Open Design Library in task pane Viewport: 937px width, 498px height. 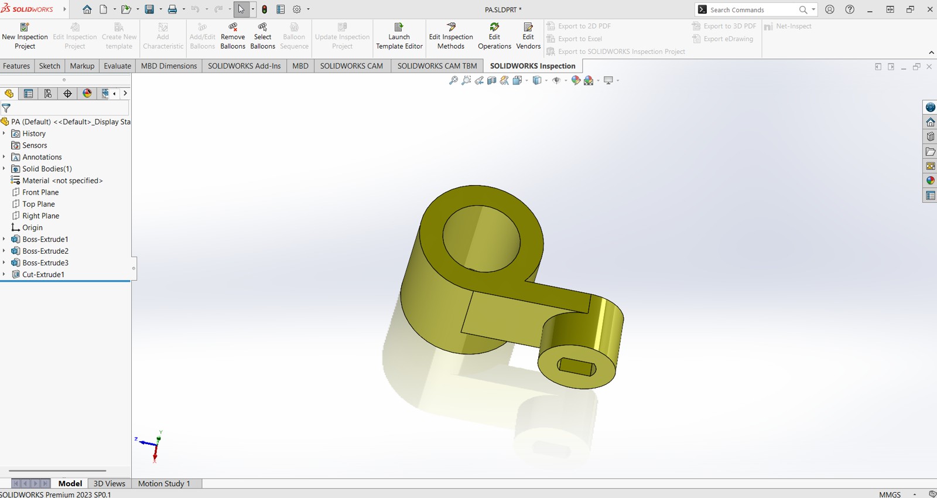pos(930,137)
